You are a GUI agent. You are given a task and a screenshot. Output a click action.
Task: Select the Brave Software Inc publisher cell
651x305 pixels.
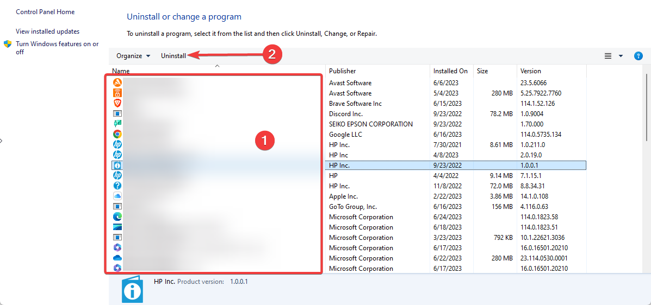tap(355, 103)
